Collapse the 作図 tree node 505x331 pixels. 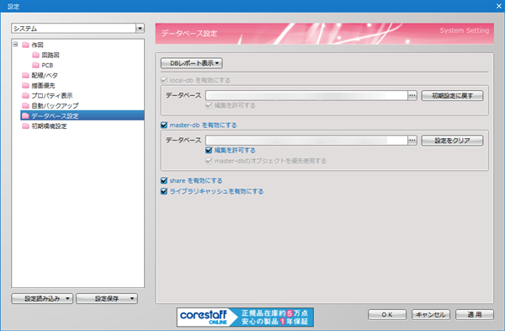tap(15, 45)
